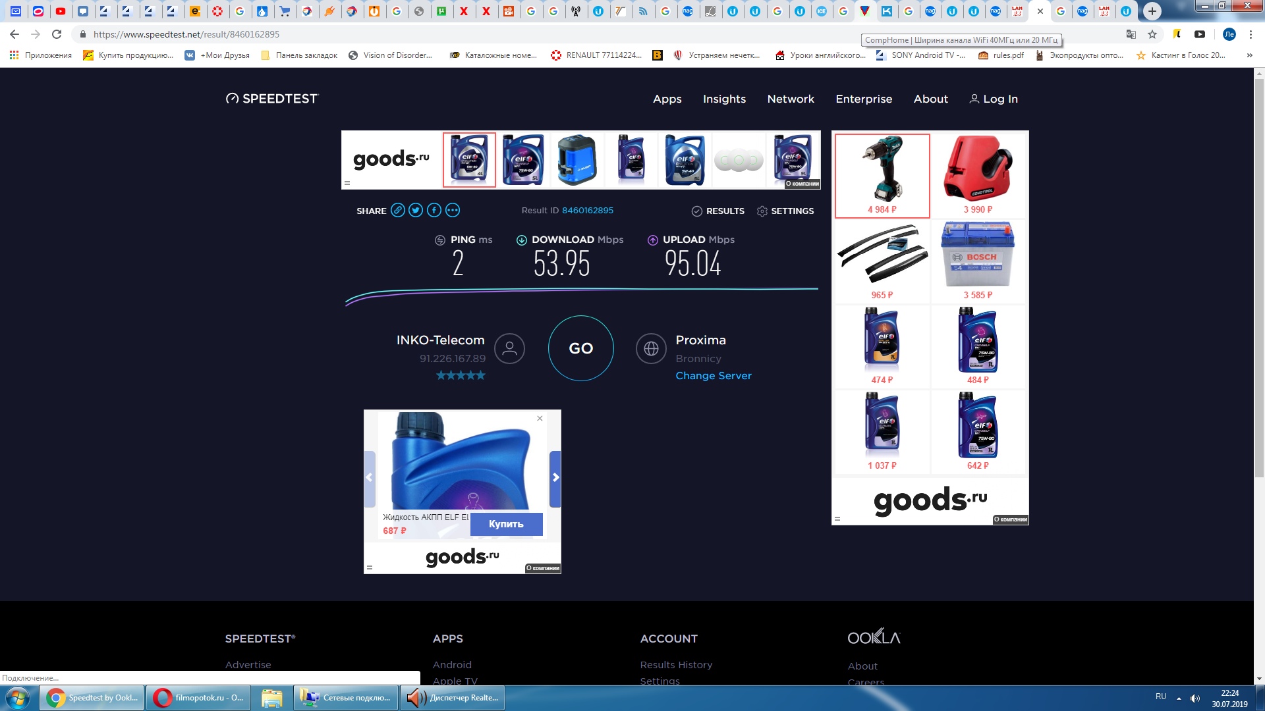1265x711 pixels.
Task: Go forward in browser
Action: tap(36, 34)
